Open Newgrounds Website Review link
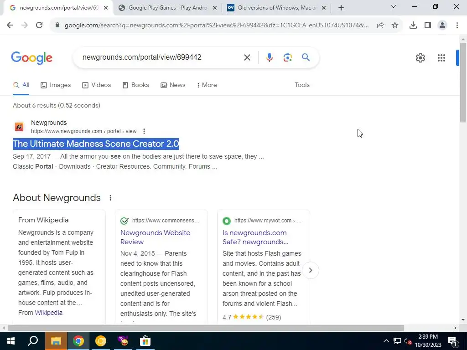467x350 pixels. click(x=155, y=237)
